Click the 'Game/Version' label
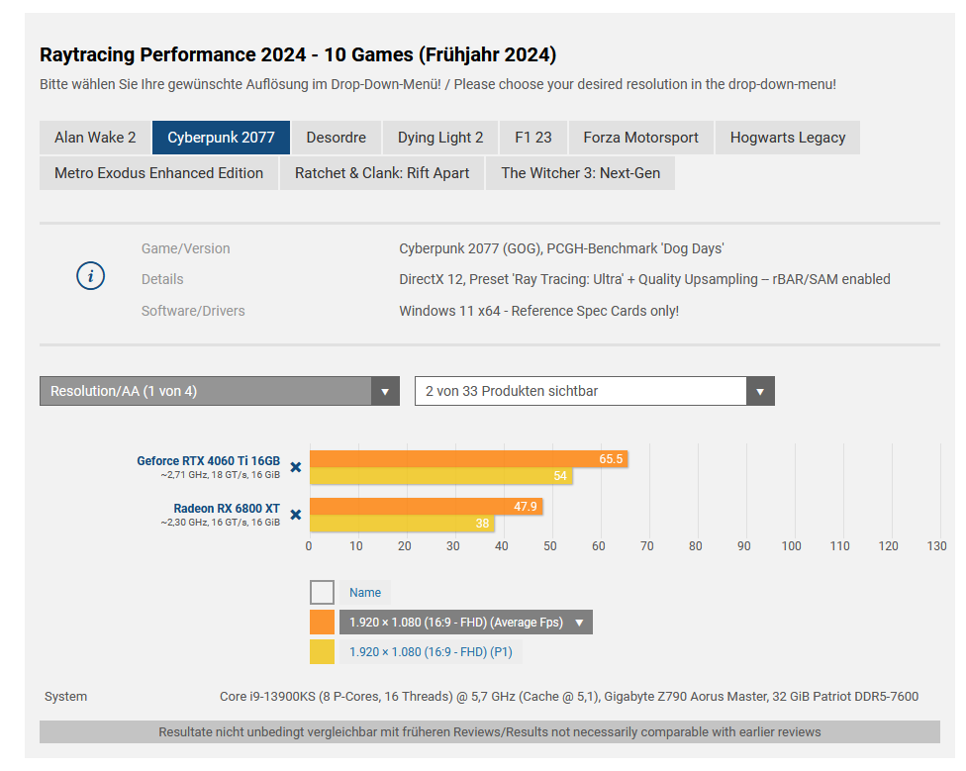This screenshot has height=771, width=966. [185, 248]
